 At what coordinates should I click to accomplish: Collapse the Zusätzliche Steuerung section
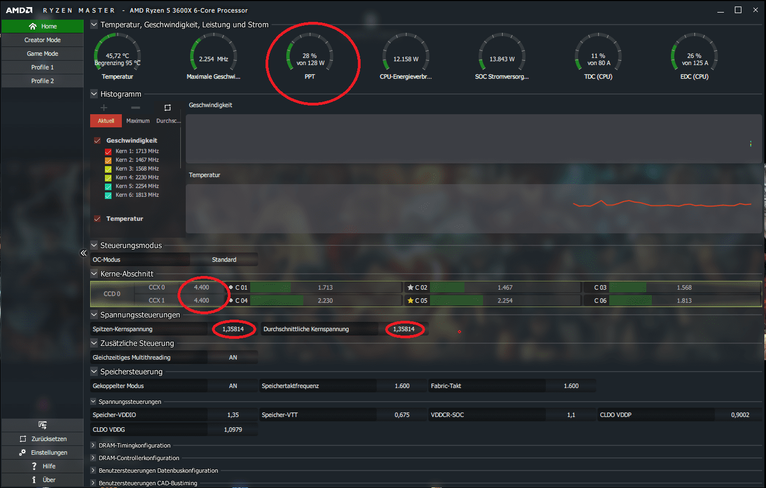coord(94,343)
